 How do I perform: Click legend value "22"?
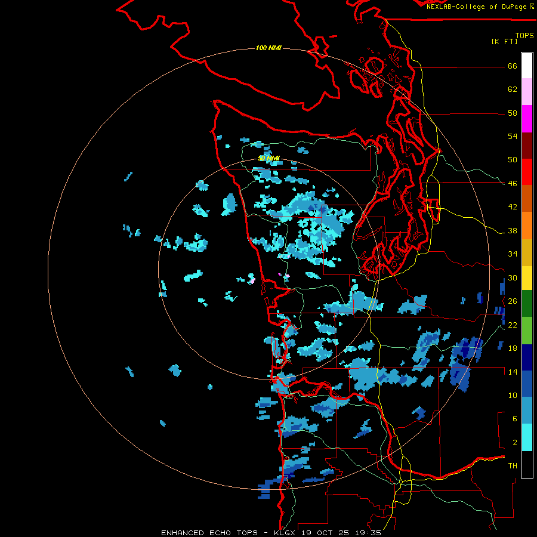[x=513, y=325]
